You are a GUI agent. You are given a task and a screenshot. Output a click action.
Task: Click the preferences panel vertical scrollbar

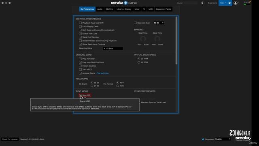click(x=176, y=41)
